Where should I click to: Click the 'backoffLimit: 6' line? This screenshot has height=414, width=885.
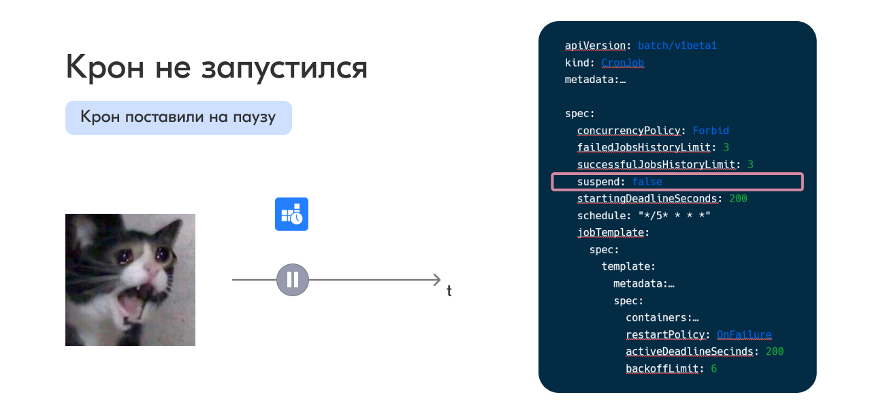coord(671,369)
